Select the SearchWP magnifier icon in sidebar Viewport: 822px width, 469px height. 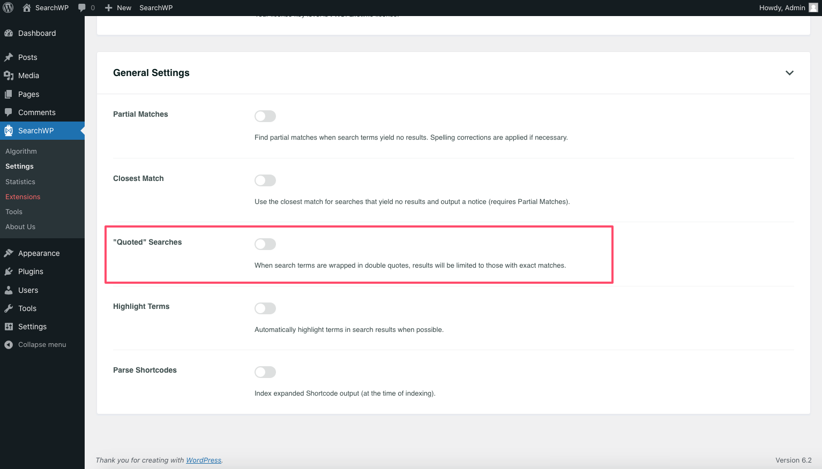point(8,131)
